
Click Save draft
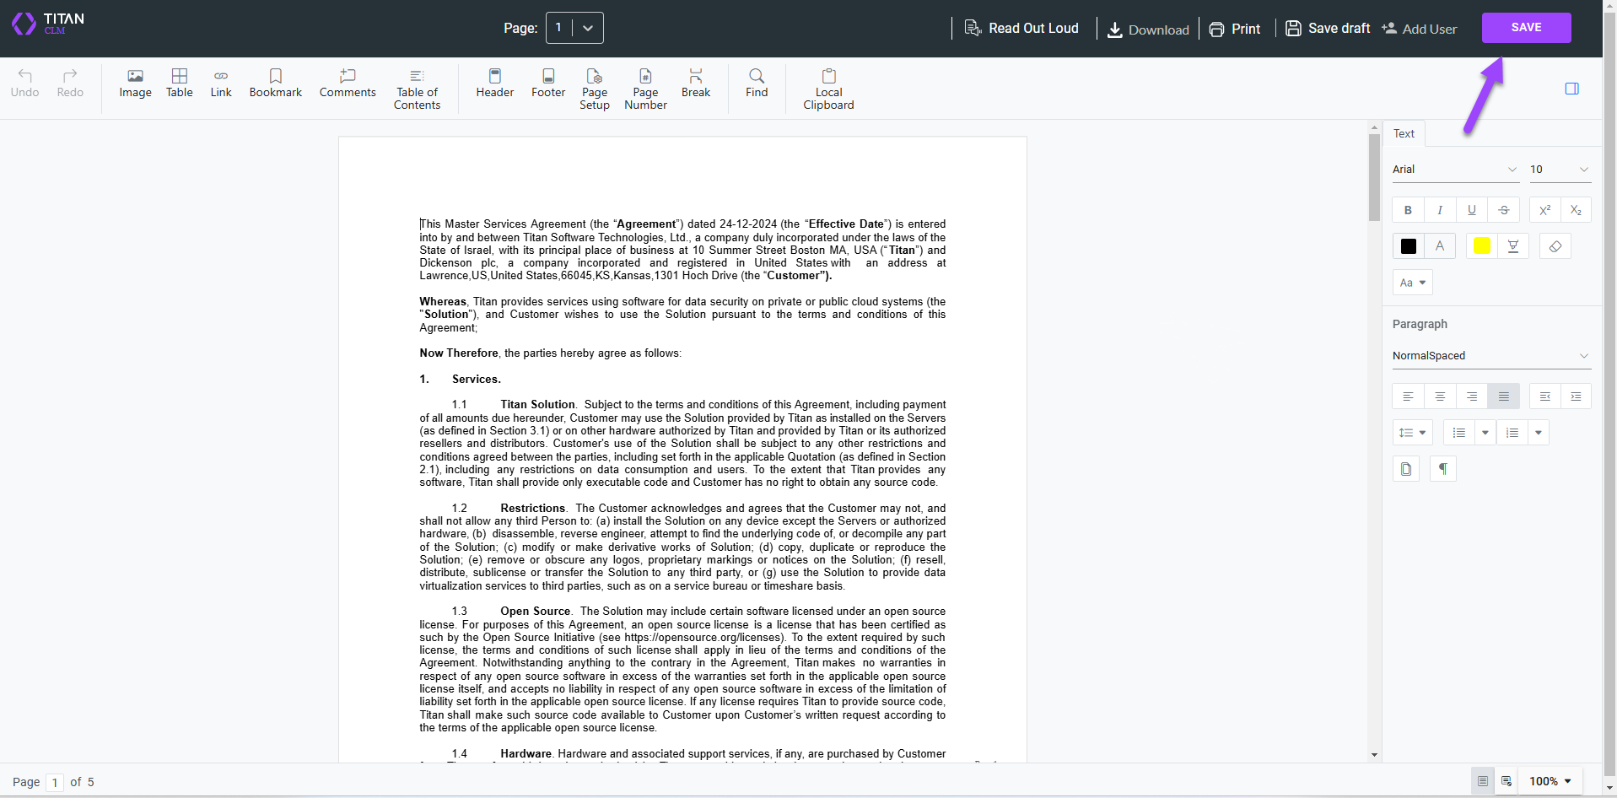pyautogui.click(x=1327, y=28)
